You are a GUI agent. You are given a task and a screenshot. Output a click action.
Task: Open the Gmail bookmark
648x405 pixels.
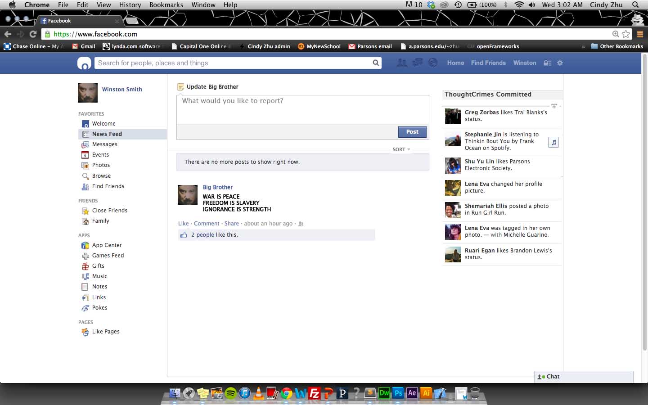(x=84, y=46)
